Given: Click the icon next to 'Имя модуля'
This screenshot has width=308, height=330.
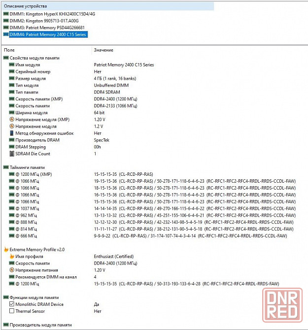Looking at the screenshot, I should (11, 65).
